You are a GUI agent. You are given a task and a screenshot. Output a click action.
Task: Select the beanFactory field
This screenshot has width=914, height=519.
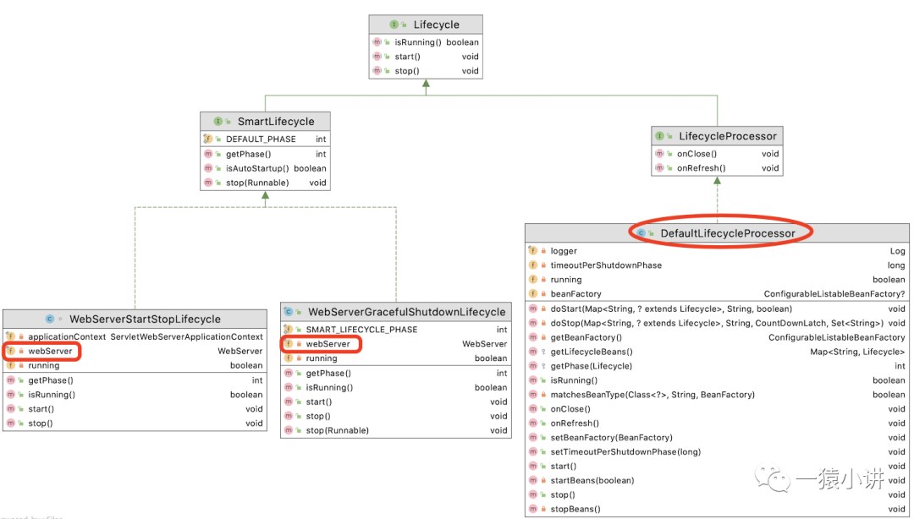point(717,293)
